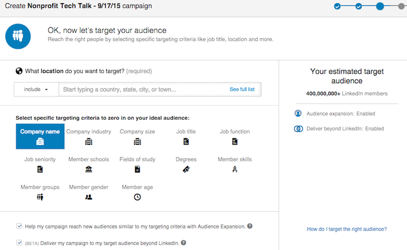Click Deliver beyond LinkedIn: Enabled text

pos(345,129)
